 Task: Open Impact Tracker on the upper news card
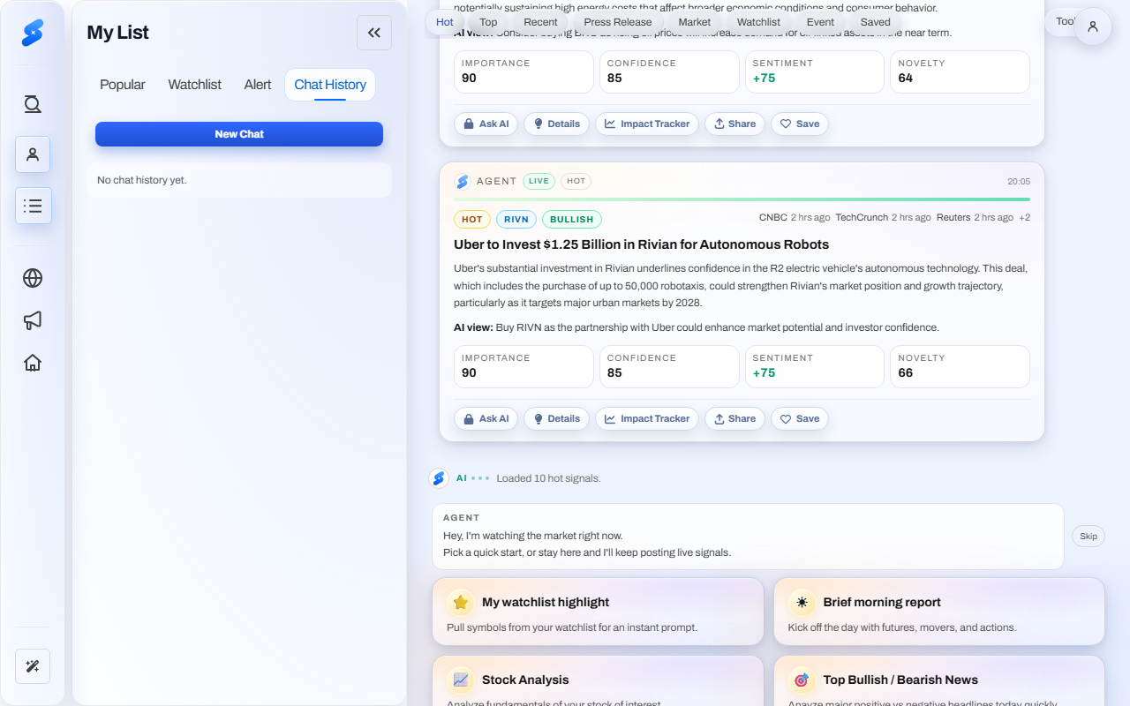click(x=647, y=124)
